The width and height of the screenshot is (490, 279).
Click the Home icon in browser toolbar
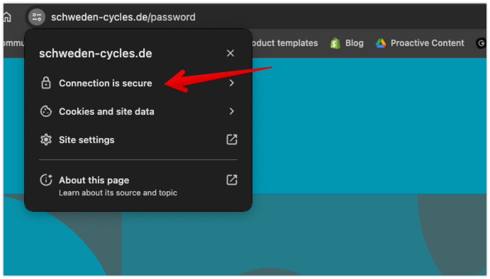click(7, 17)
